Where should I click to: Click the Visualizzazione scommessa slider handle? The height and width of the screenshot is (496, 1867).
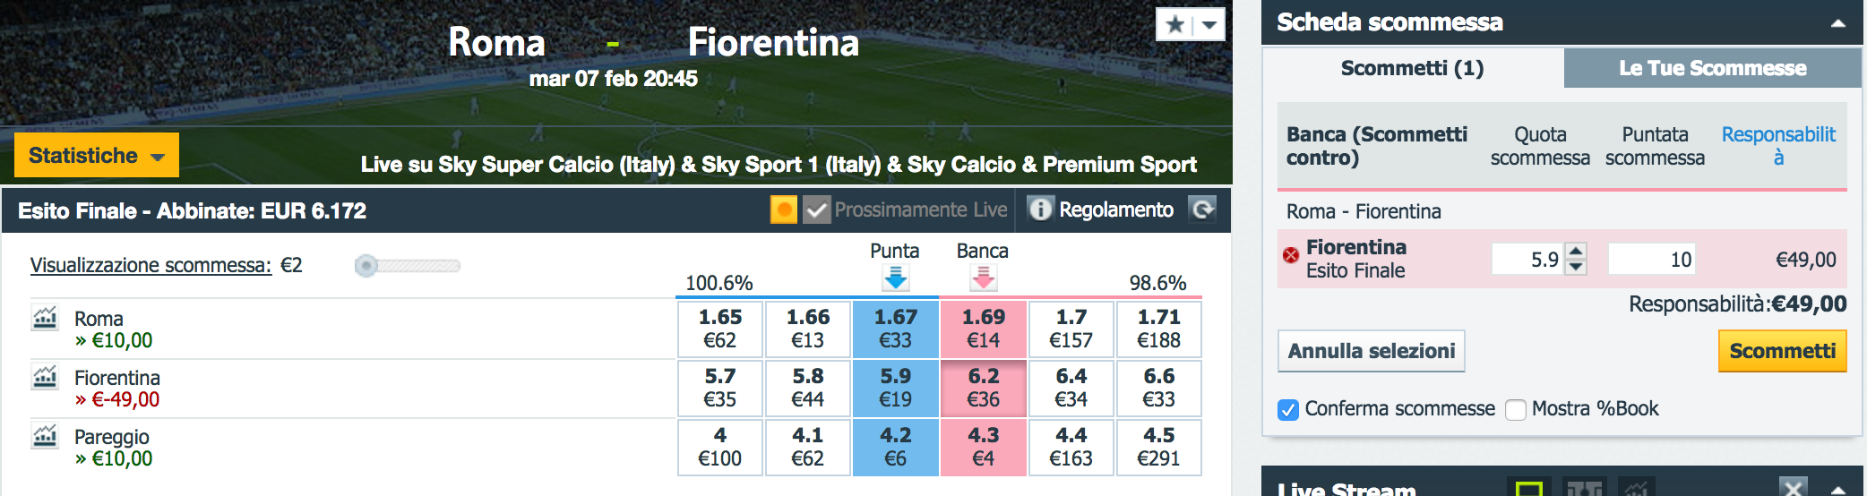click(366, 266)
